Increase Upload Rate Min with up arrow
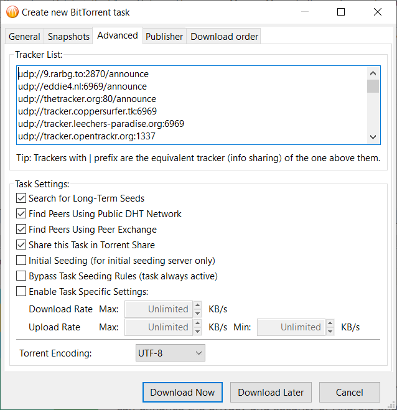397x410 pixels. pyautogui.click(x=330, y=324)
